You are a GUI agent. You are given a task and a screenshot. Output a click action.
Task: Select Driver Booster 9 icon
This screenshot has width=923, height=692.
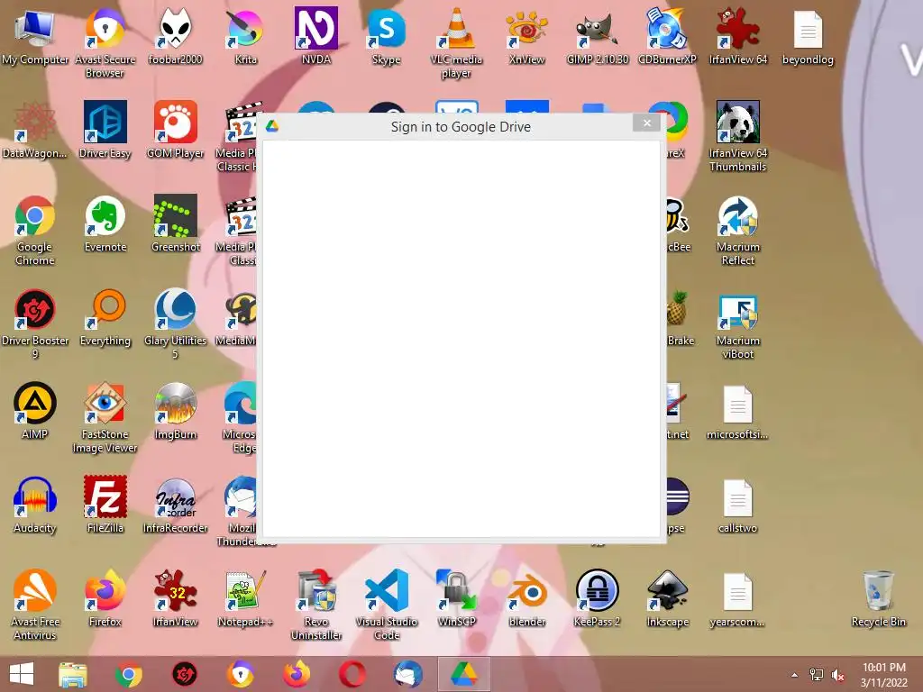(x=35, y=323)
